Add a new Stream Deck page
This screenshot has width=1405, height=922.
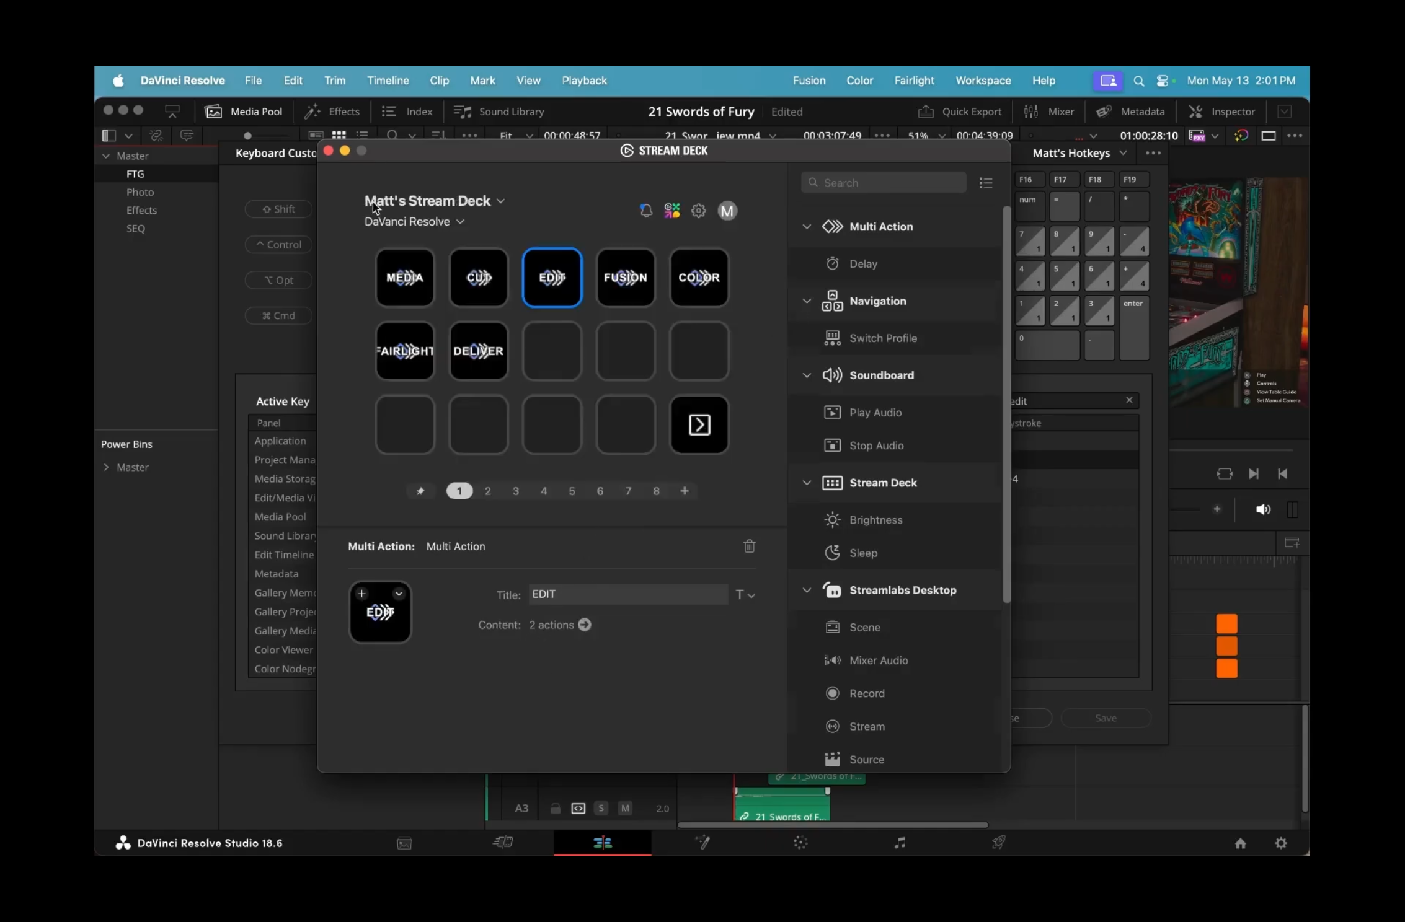click(x=685, y=491)
